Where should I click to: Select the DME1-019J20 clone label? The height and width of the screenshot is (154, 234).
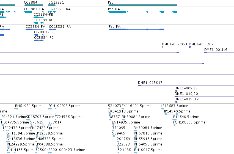click(186, 94)
